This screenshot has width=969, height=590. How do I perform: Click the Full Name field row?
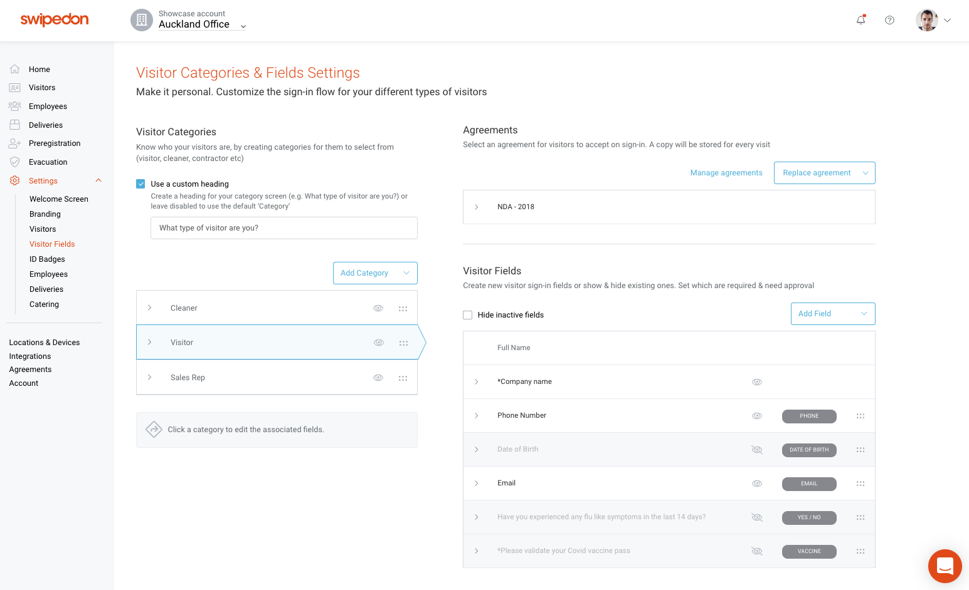[669, 348]
